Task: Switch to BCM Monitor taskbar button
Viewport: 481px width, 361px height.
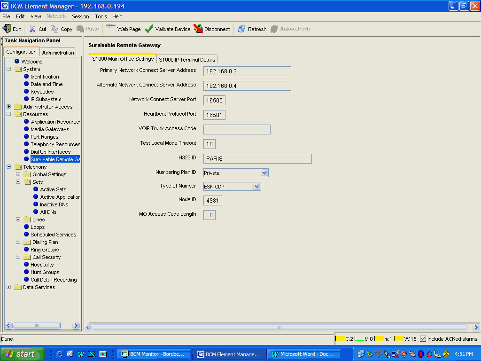Action: 153,354
